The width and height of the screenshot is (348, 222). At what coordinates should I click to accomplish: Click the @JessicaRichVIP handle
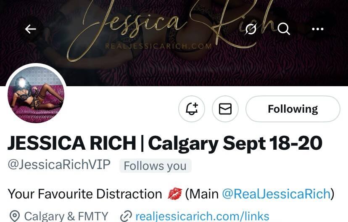pyautogui.click(x=59, y=165)
